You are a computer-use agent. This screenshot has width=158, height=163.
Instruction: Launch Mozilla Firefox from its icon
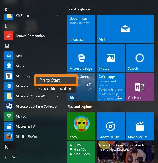click(9, 136)
